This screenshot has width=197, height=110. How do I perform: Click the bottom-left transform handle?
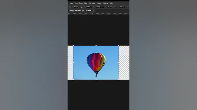pyautogui.click(x=73, y=80)
